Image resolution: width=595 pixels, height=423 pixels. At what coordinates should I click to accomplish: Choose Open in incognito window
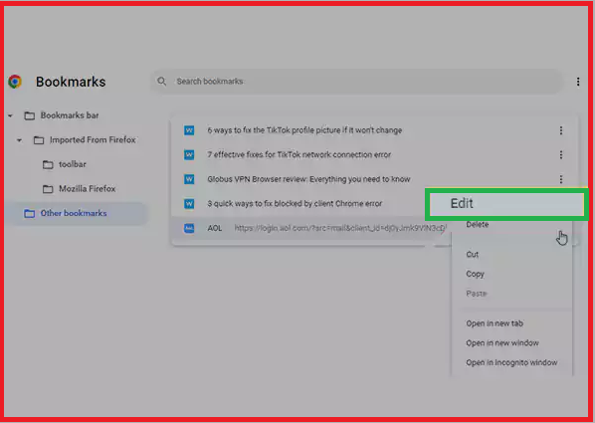(511, 362)
